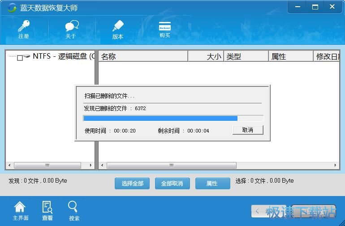Click the NTFS disk drive icon
The height and width of the screenshot is (226, 345).
coord(26,56)
